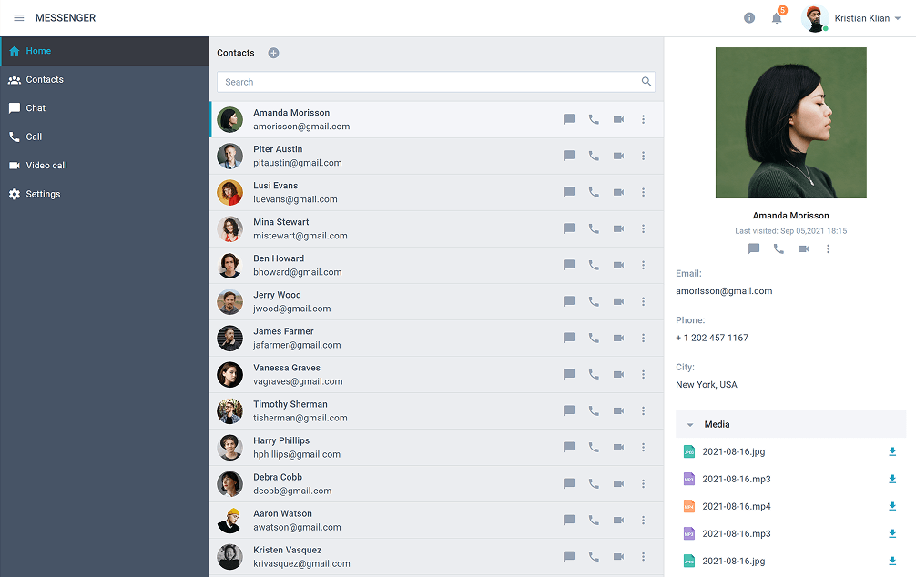Viewport: 916px width, 577px height.
Task: Select Jerry Wood contact name
Action: [x=277, y=295]
